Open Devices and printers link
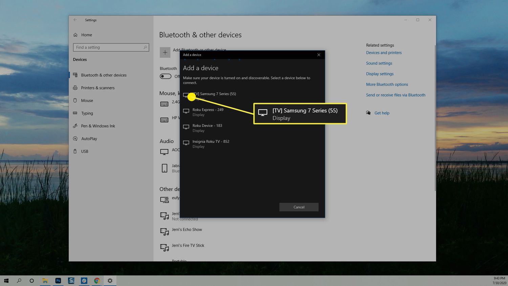Image resolution: width=508 pixels, height=286 pixels. 384,53
